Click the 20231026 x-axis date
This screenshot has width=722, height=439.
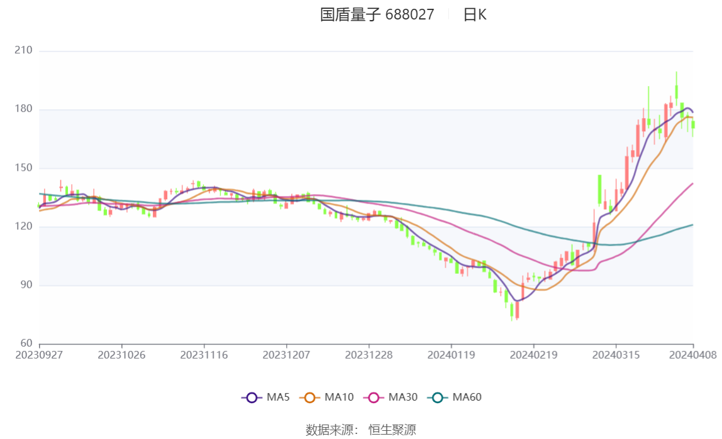click(x=121, y=355)
